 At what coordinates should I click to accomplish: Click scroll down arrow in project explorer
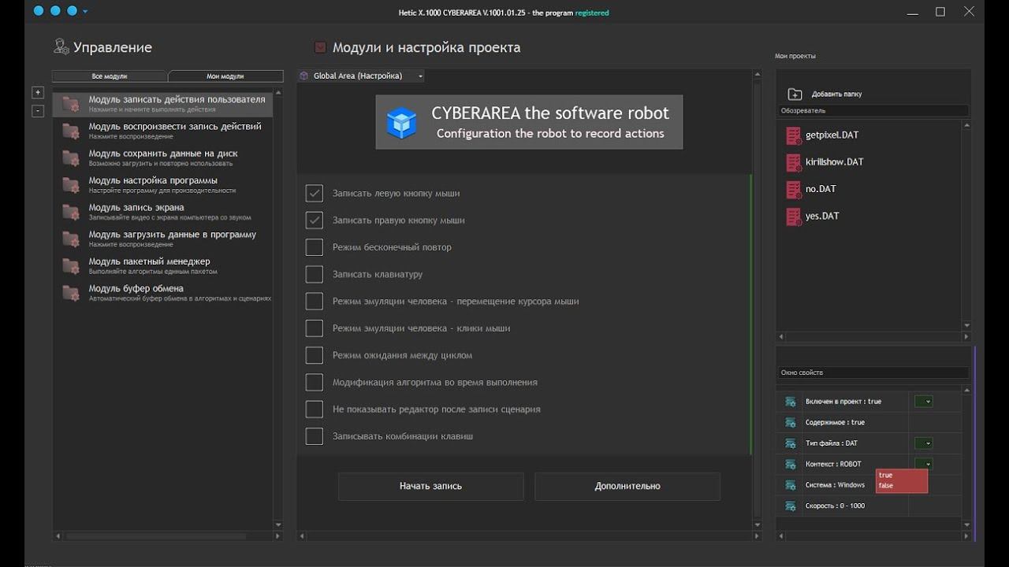click(x=967, y=324)
